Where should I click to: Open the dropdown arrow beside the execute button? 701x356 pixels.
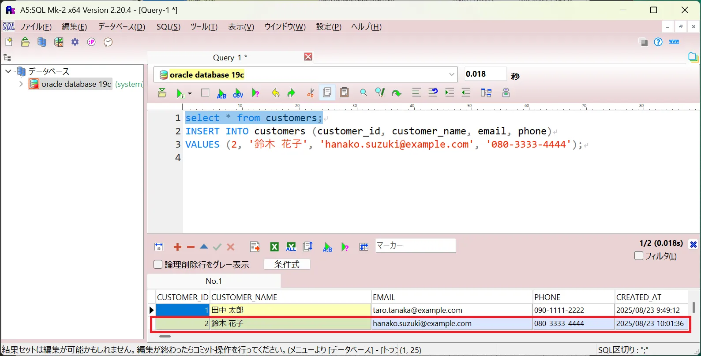(x=190, y=93)
